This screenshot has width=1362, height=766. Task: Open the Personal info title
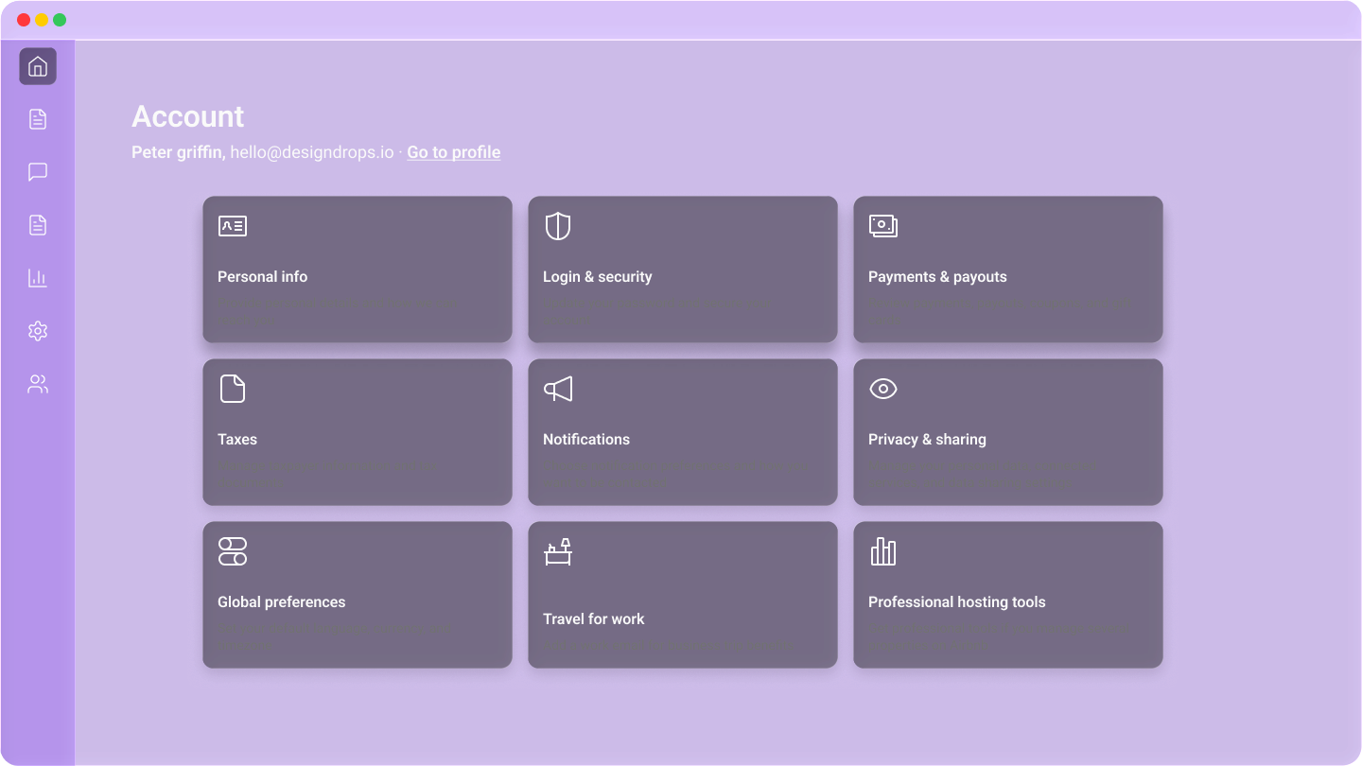263,277
